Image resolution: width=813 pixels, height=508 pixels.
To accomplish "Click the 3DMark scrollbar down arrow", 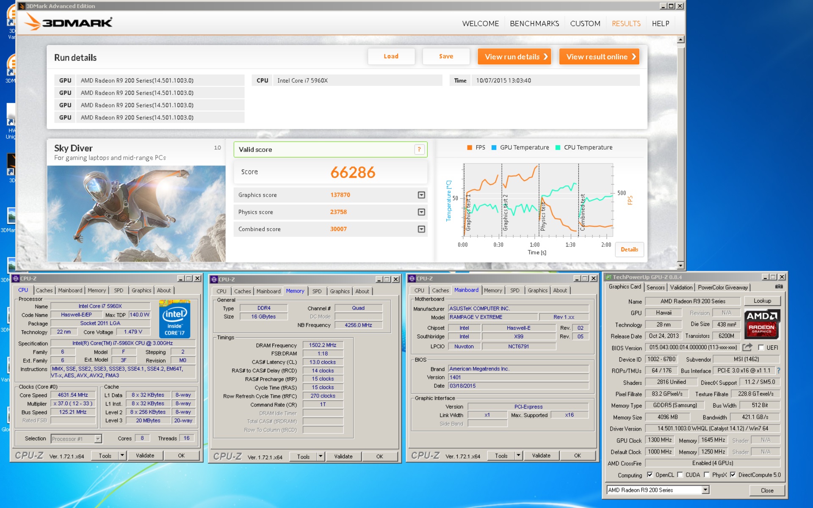I will 680,265.
